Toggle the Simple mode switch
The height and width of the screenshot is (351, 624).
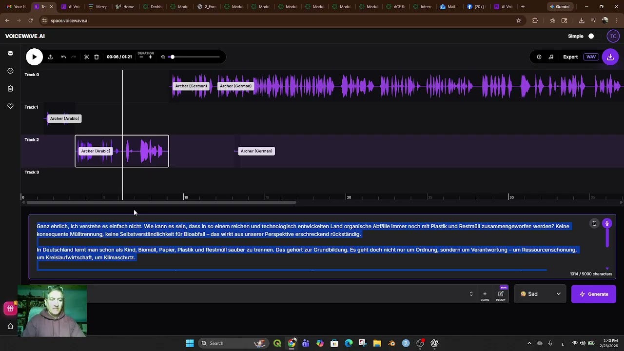click(591, 36)
